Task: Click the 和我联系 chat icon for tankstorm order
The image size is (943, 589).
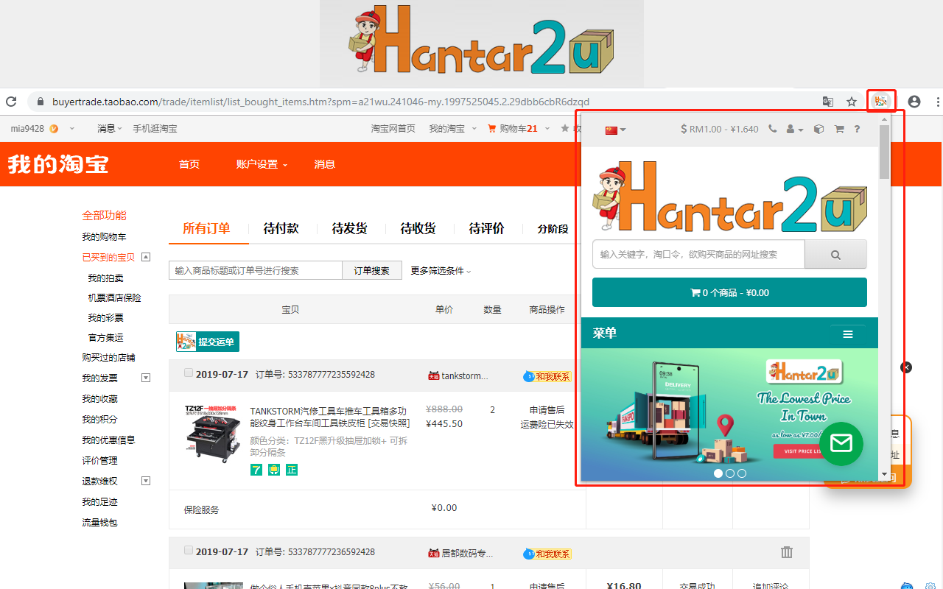Action: coord(547,376)
